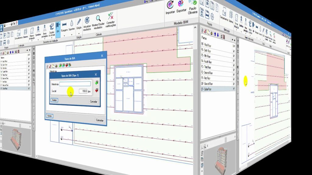
Task: Click green arrow icon beside the Referência field
Action: pos(97,83)
